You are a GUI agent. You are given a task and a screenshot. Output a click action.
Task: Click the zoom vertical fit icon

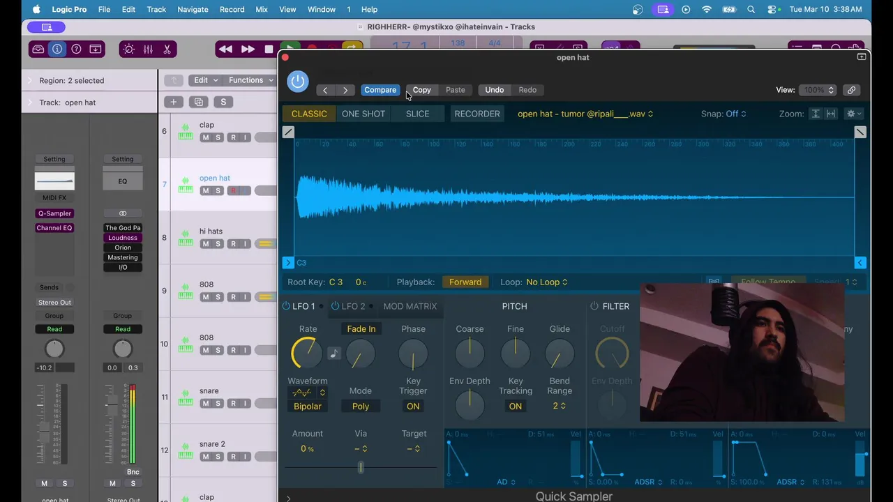click(815, 114)
